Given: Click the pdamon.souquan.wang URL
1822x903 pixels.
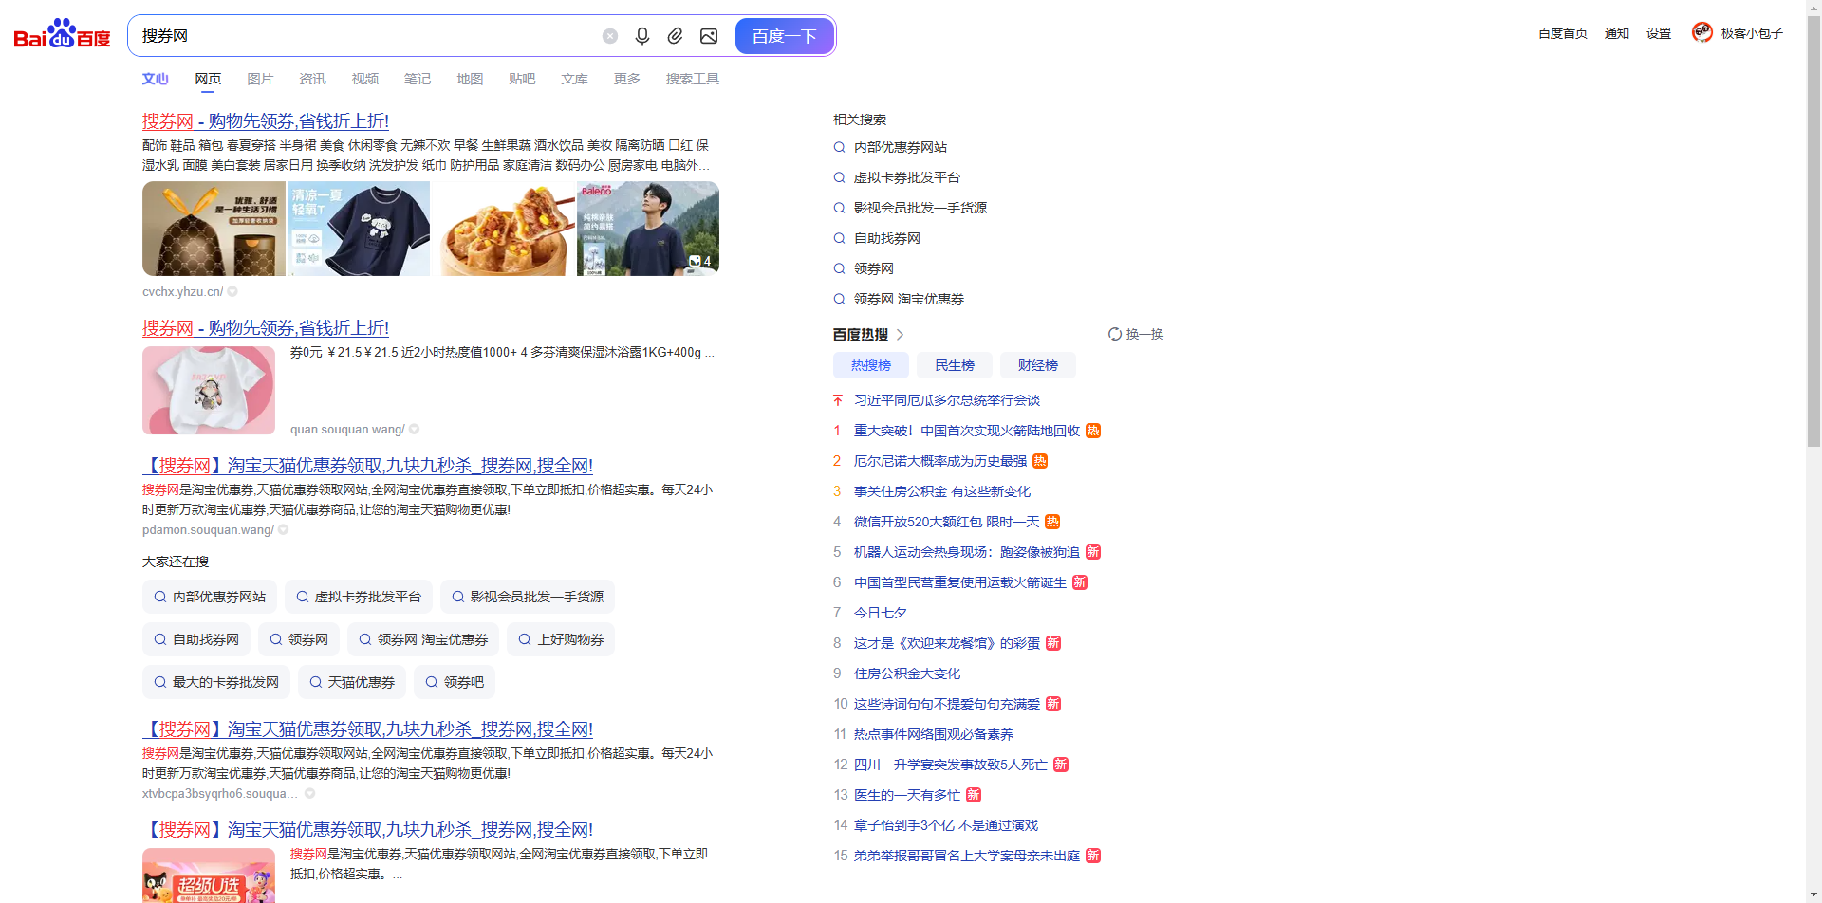Looking at the screenshot, I should pyautogui.click(x=208, y=530).
